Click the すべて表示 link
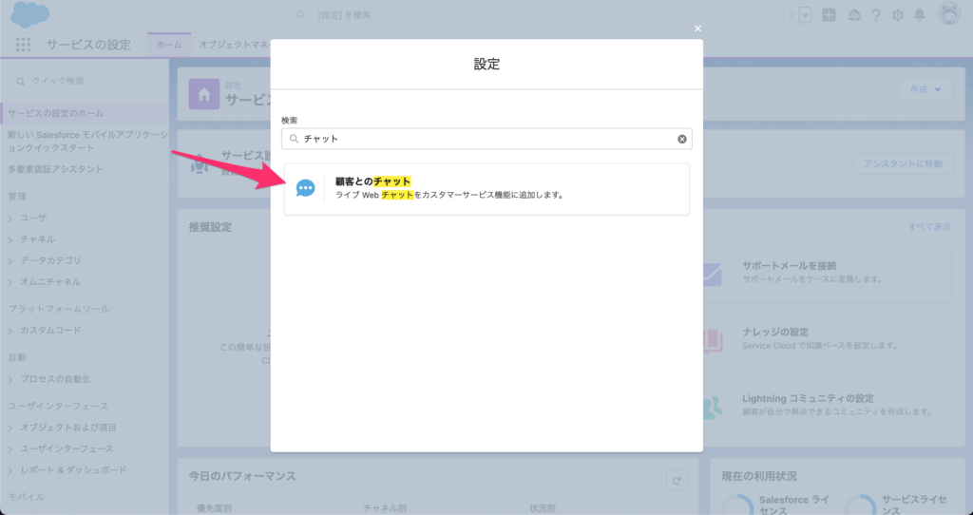Screen dimensions: 973x515 (929, 227)
